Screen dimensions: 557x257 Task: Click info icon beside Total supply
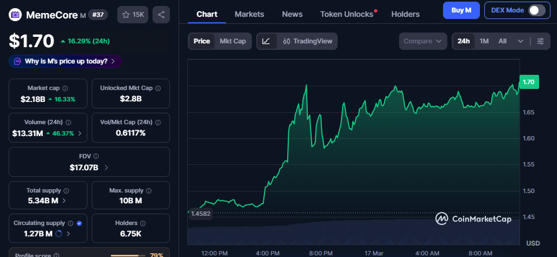(66, 191)
